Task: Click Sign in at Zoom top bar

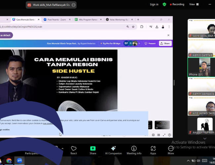Action: tap(154, 4)
